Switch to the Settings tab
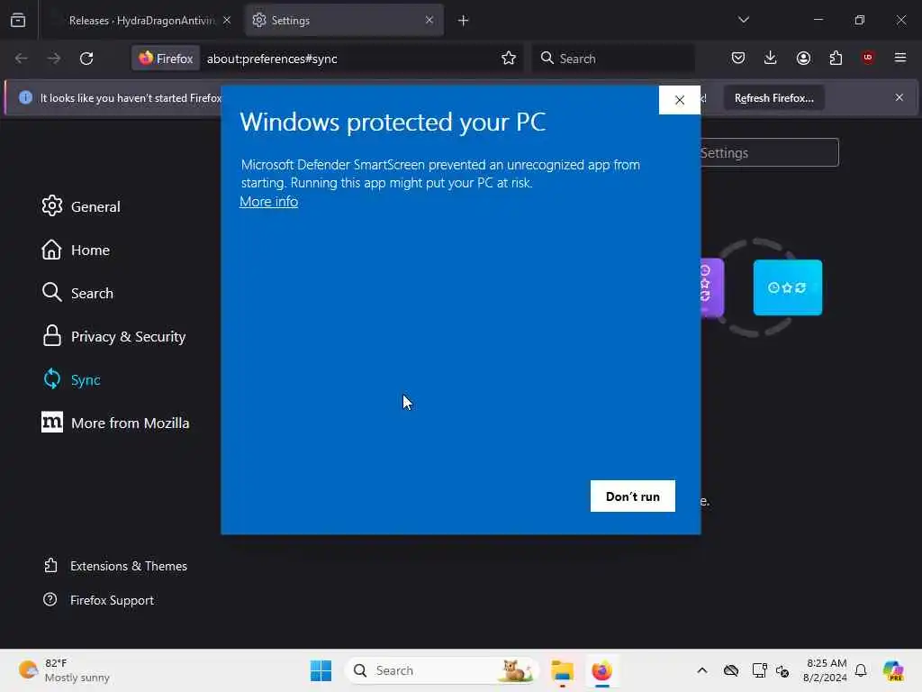Image resolution: width=922 pixels, height=692 pixels. (344, 21)
